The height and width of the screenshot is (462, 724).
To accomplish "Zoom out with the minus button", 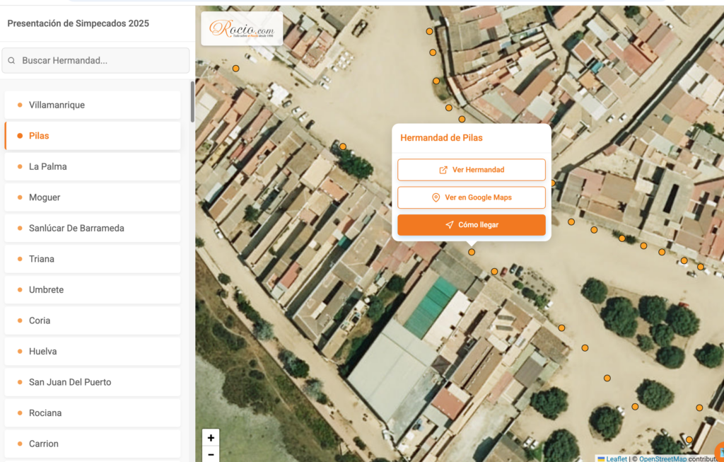I will [x=211, y=455].
